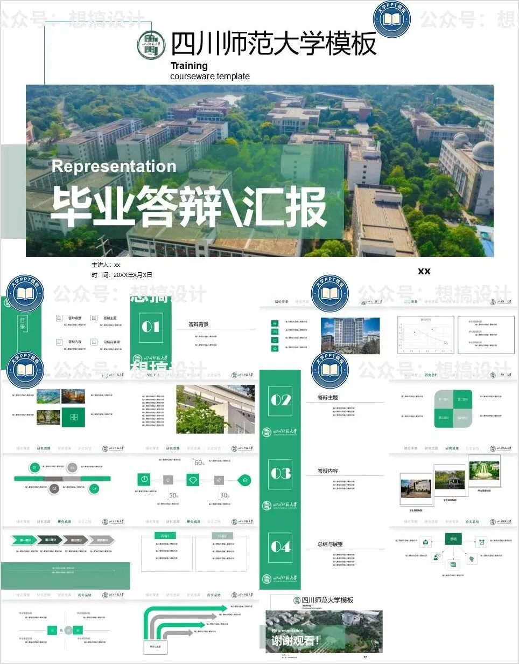Click the building entrance photo in the first frame

coord(416,489)
